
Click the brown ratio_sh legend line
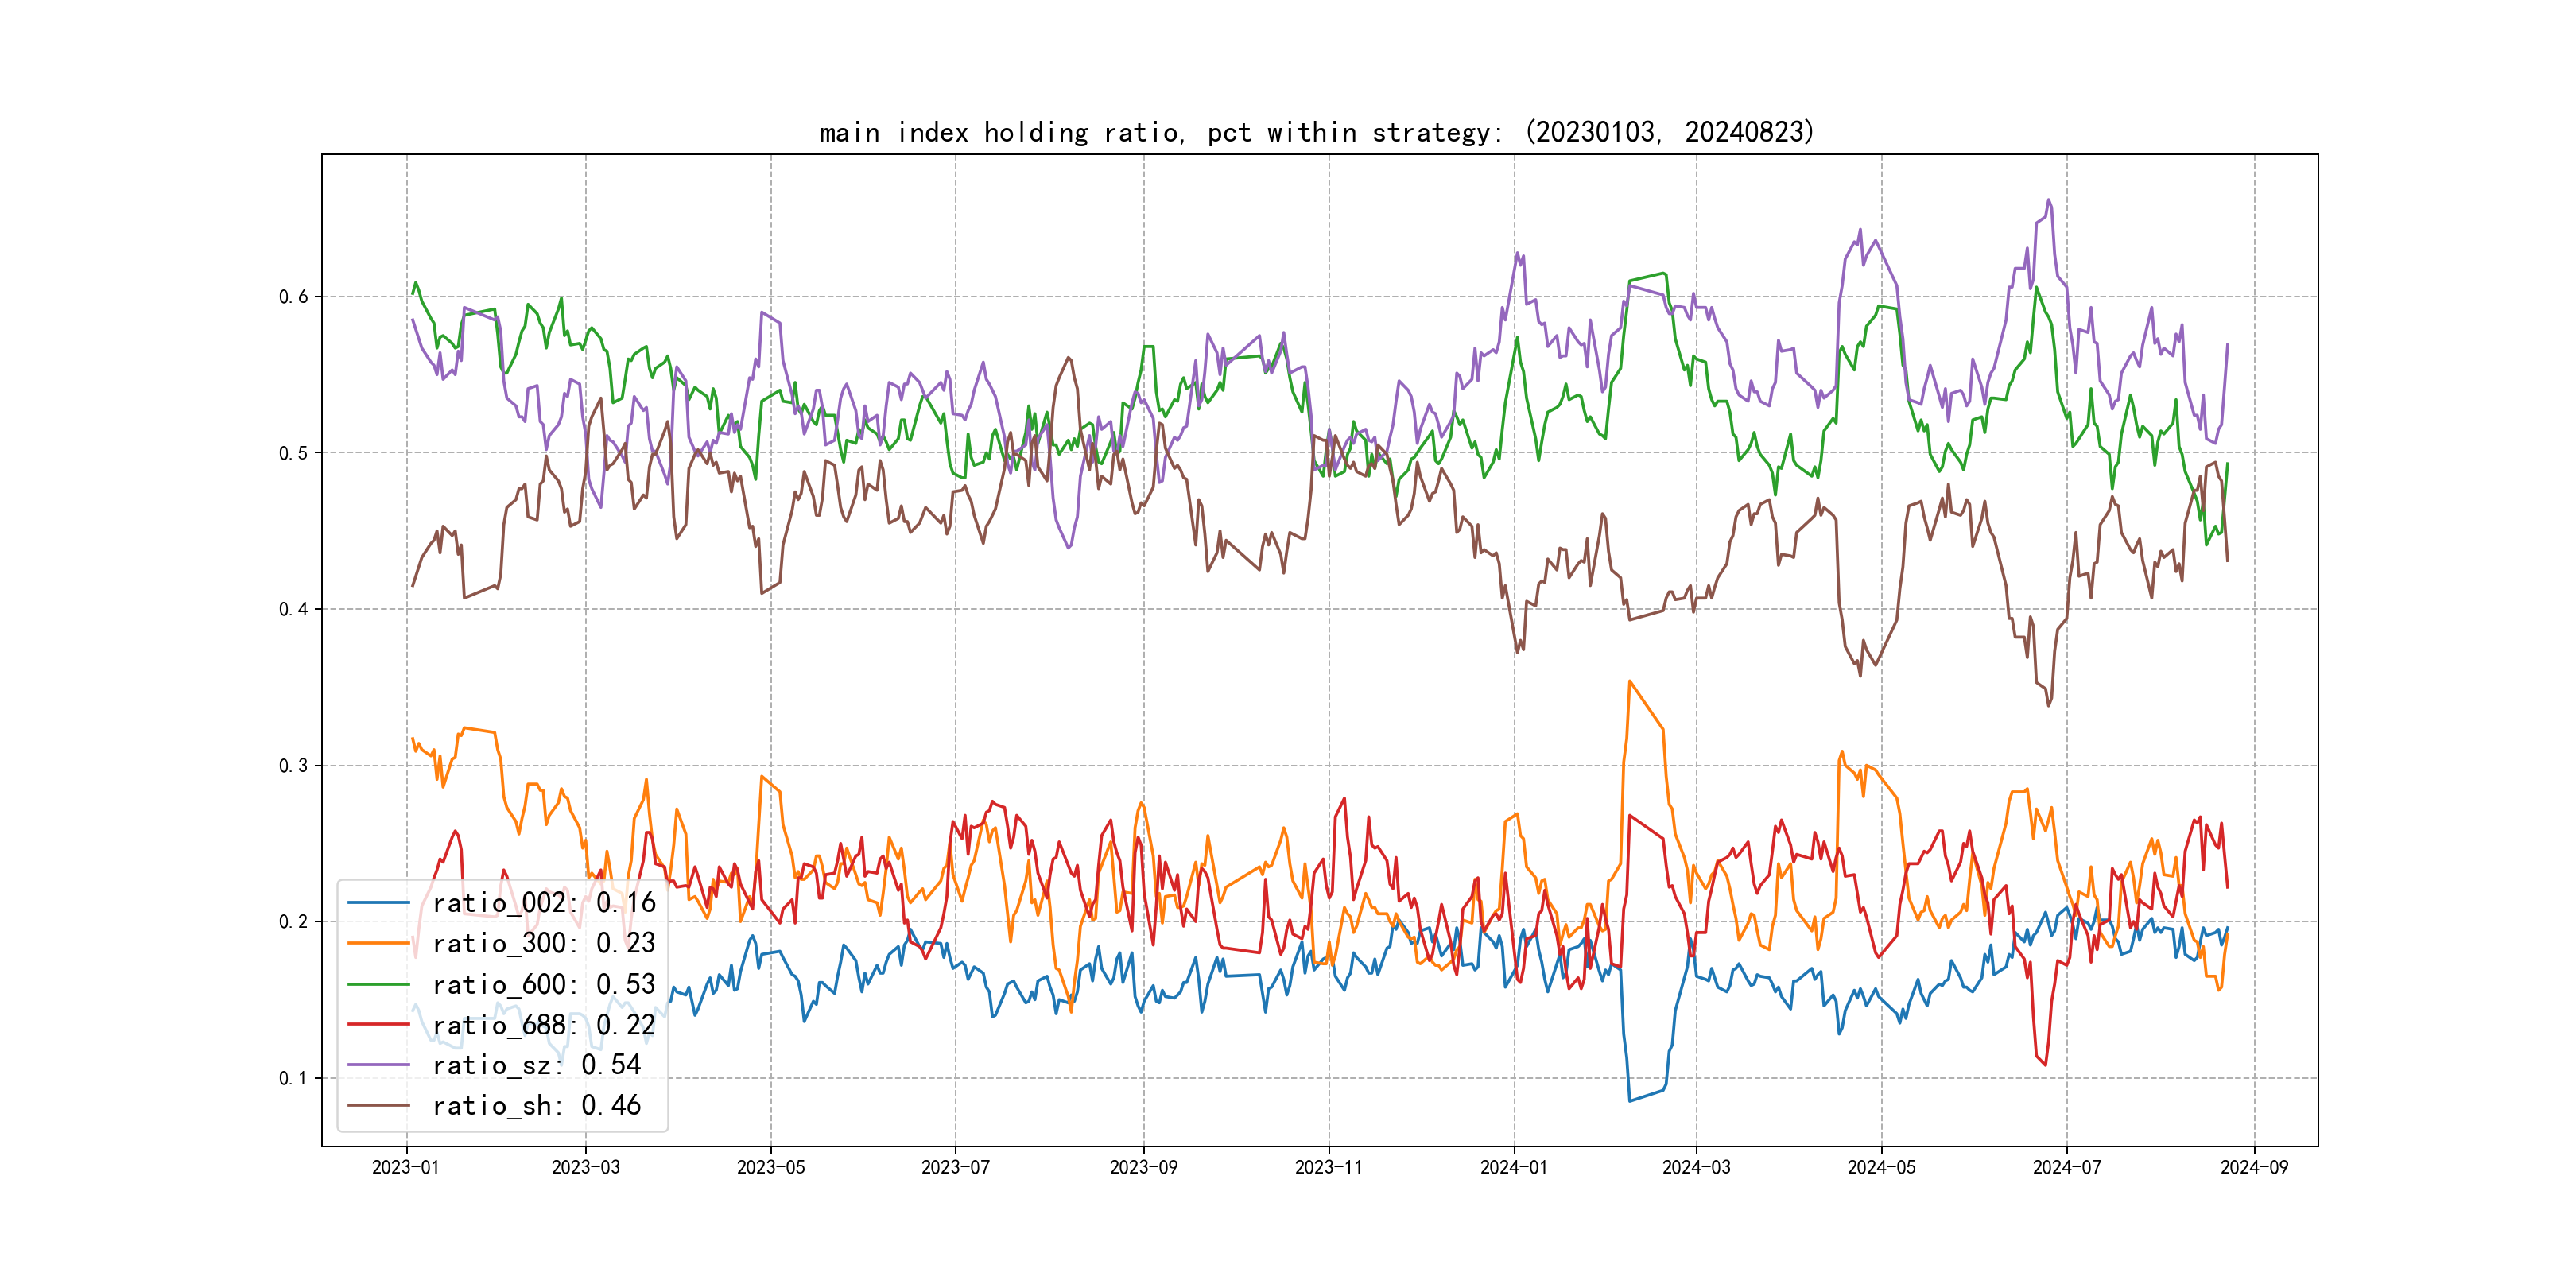click(x=379, y=1105)
